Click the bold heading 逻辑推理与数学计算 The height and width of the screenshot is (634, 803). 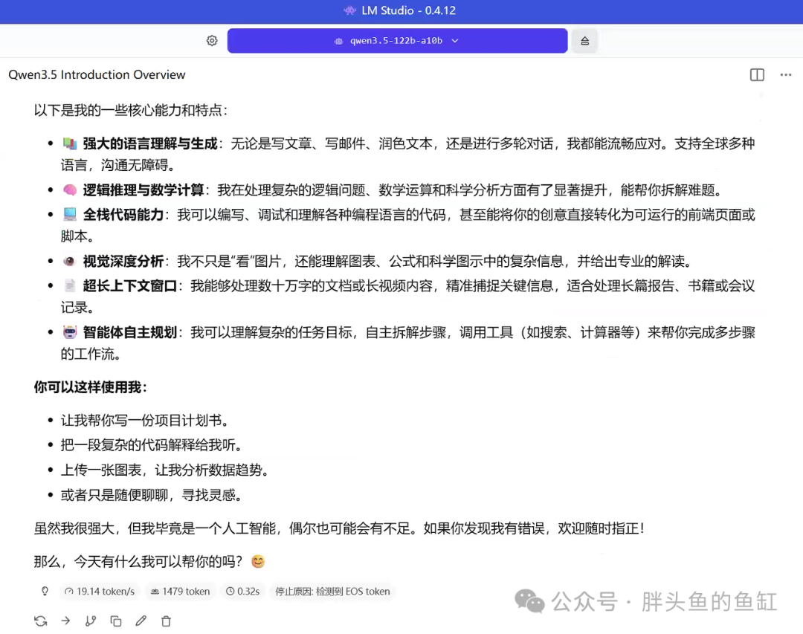(x=143, y=190)
